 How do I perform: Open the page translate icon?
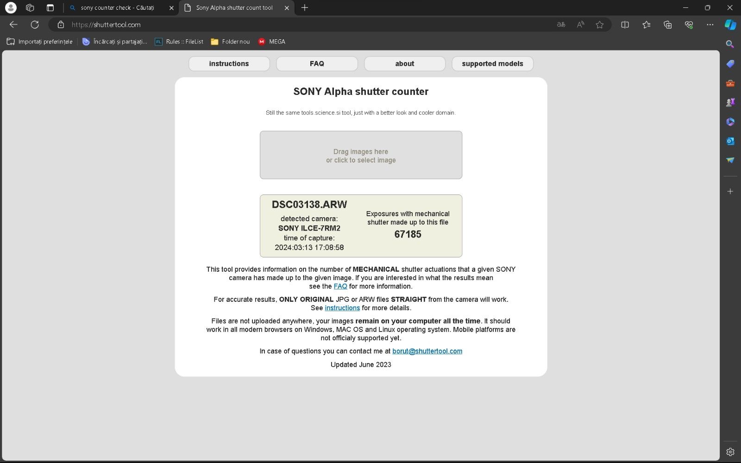click(x=561, y=25)
